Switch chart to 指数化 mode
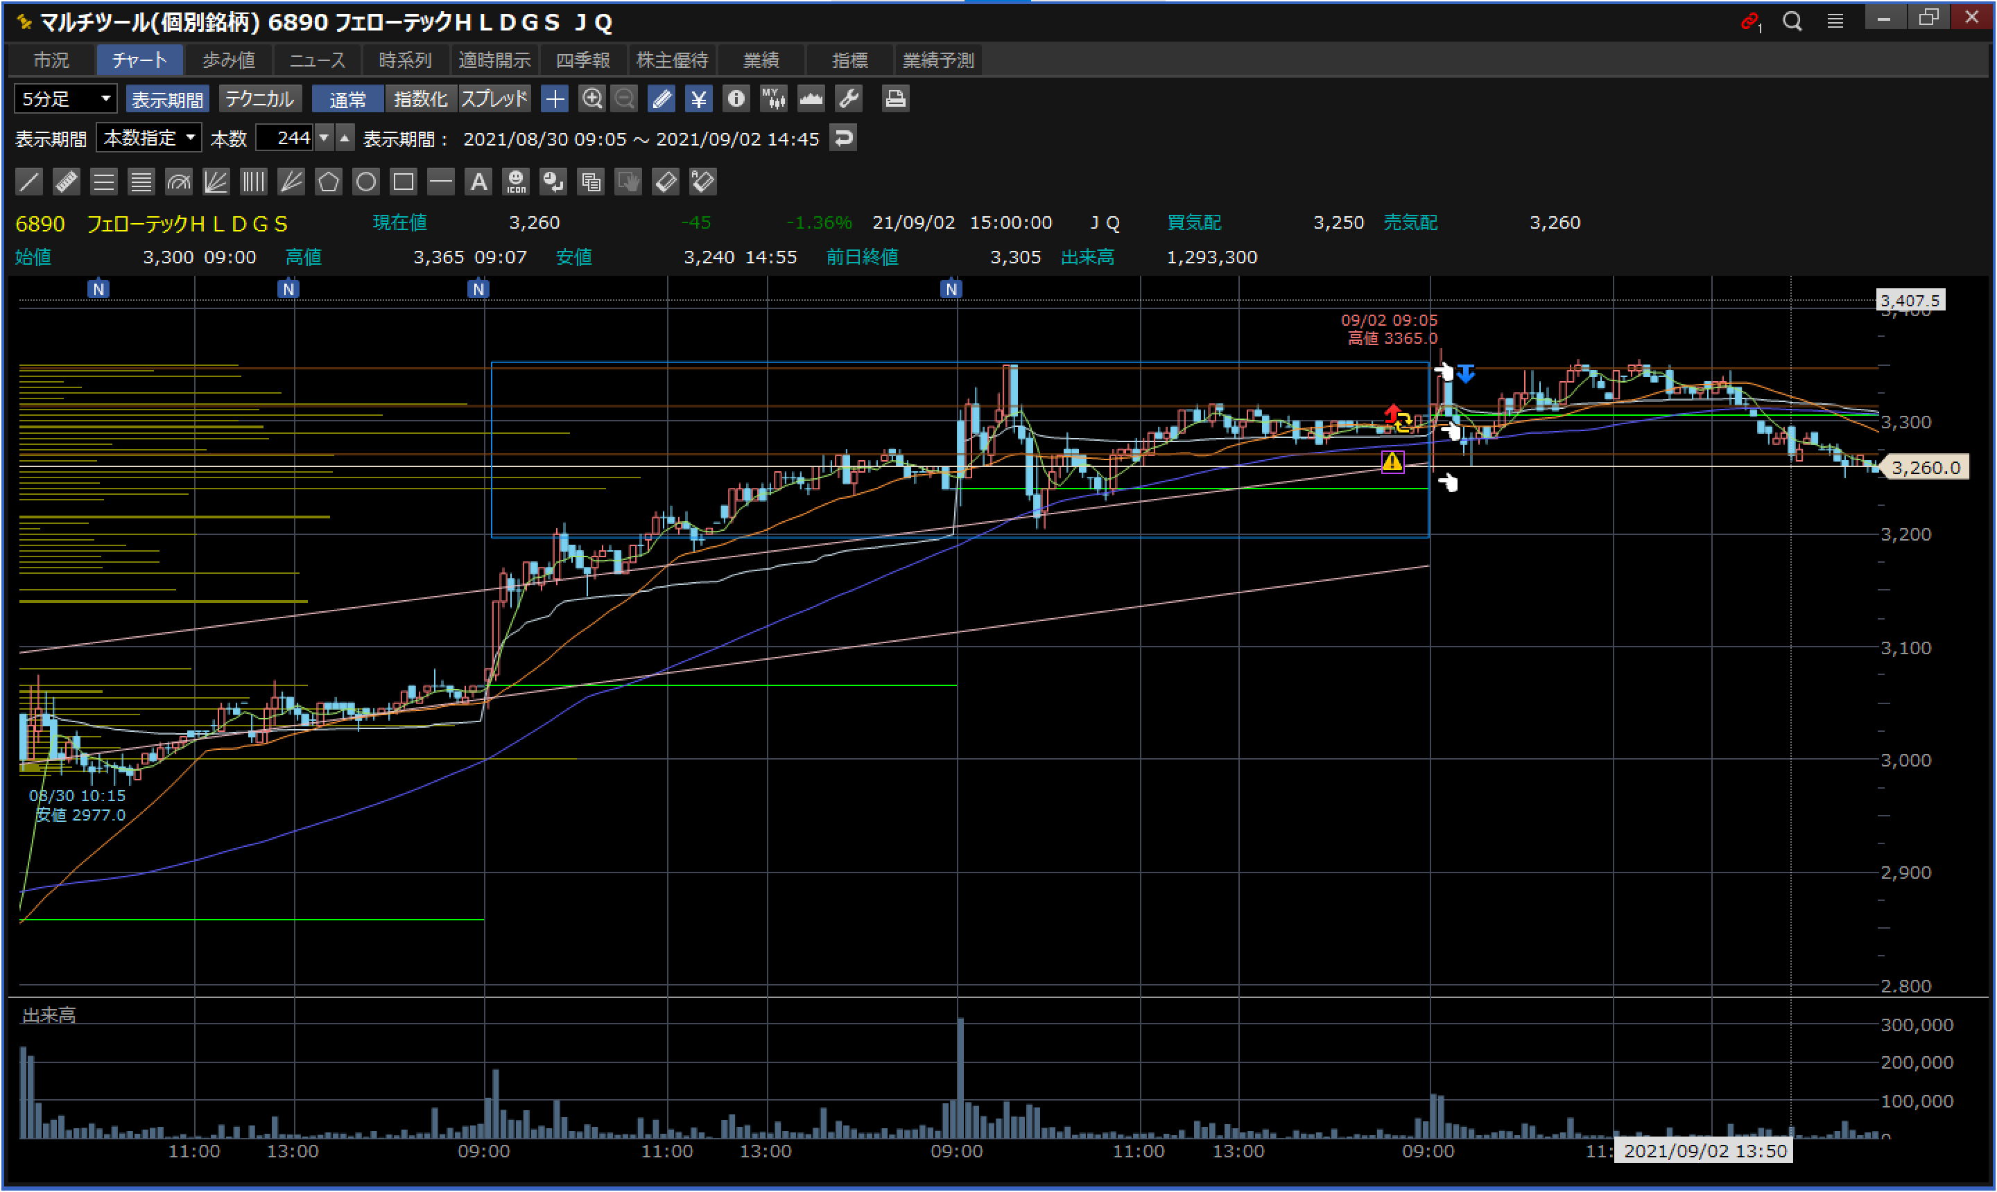Screen dimensions: 1997x1192 pos(420,99)
